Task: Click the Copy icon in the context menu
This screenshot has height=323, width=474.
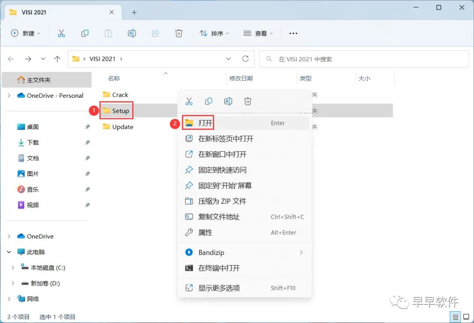Action: tap(208, 101)
